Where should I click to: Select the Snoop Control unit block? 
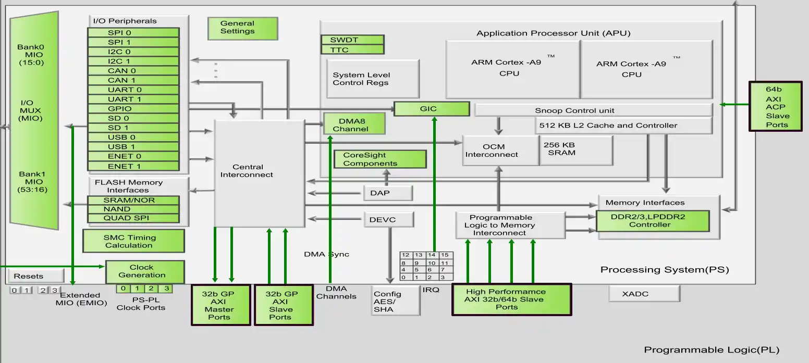pyautogui.click(x=594, y=110)
